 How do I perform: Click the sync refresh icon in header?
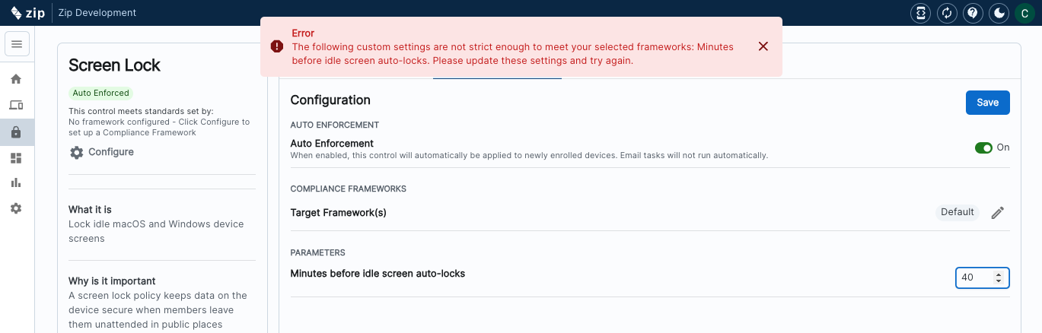946,13
